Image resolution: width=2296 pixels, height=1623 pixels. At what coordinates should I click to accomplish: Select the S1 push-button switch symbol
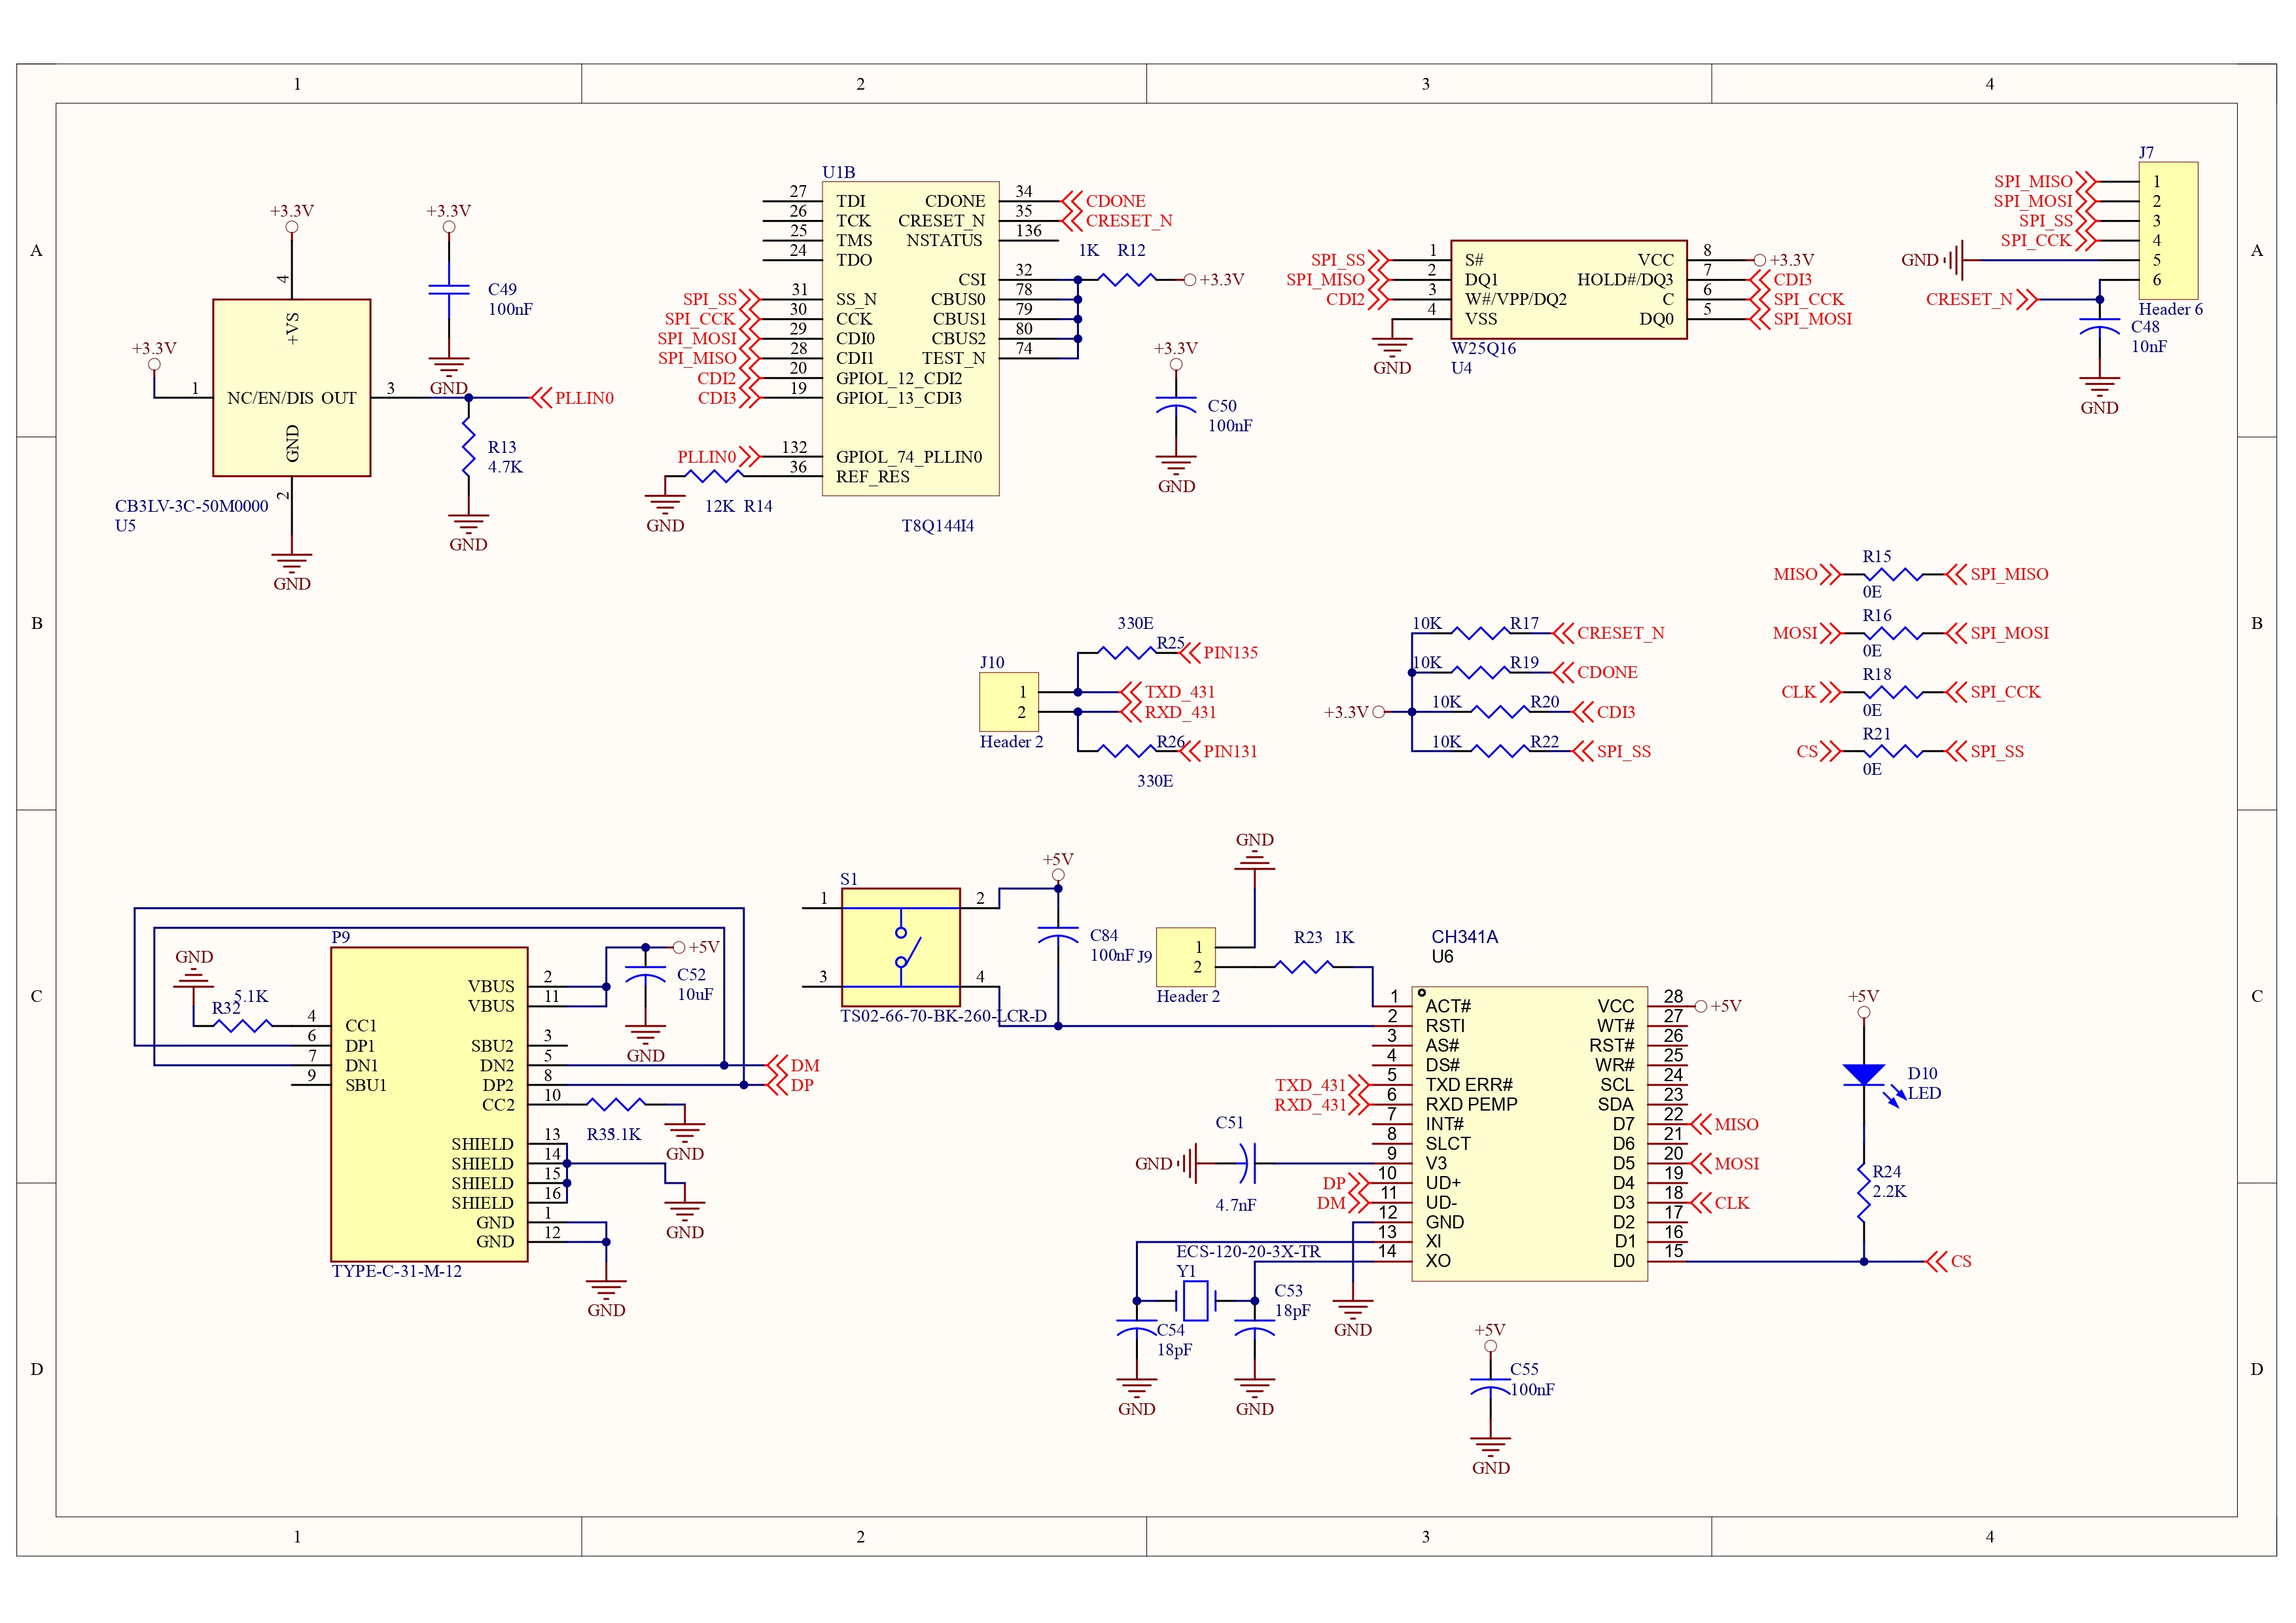click(x=900, y=946)
